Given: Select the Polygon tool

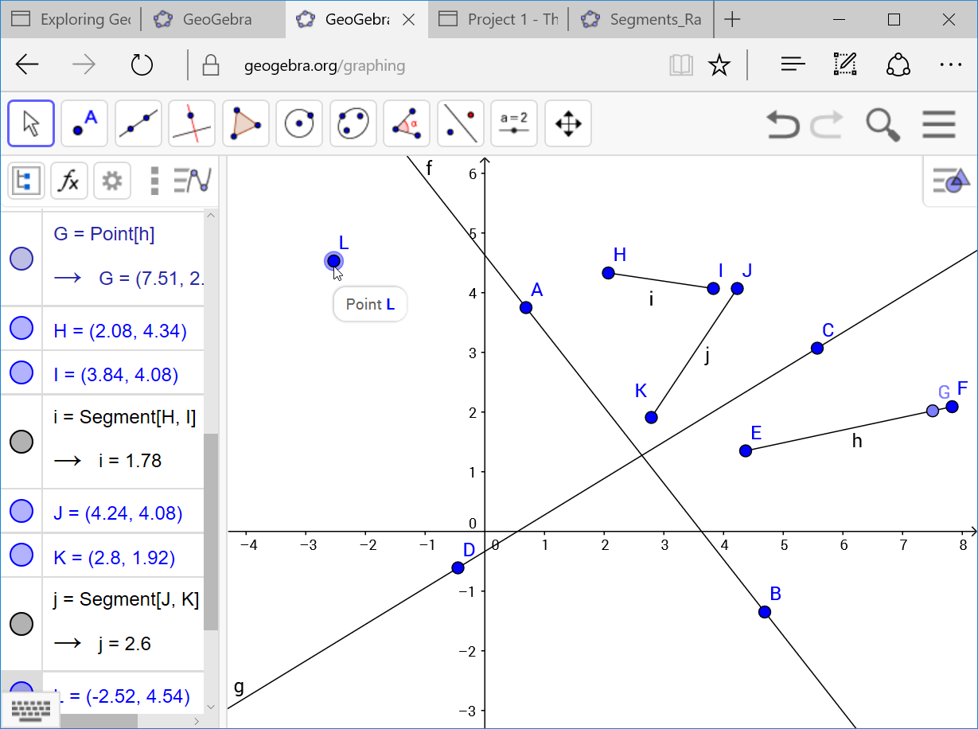Looking at the screenshot, I should (245, 123).
